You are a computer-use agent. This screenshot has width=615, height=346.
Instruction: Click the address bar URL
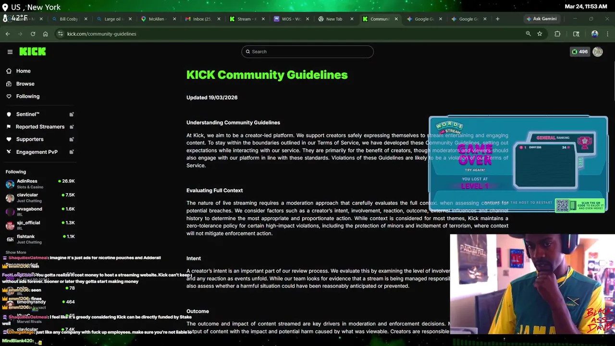tap(101, 34)
